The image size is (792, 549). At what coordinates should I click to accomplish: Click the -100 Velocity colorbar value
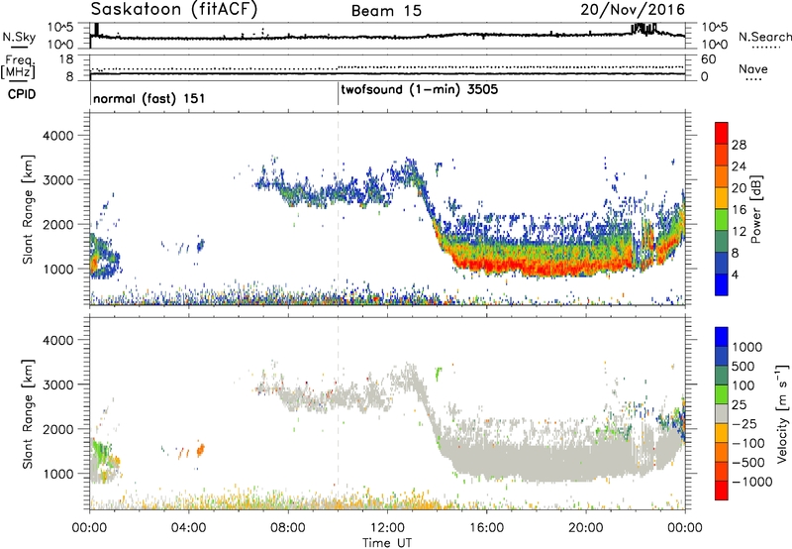(748, 443)
